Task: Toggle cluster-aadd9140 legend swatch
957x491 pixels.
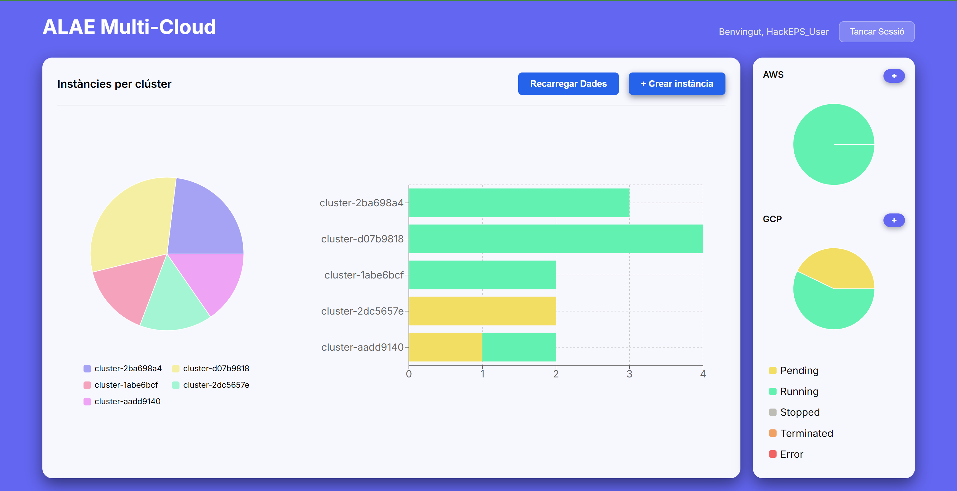Action: [87, 402]
